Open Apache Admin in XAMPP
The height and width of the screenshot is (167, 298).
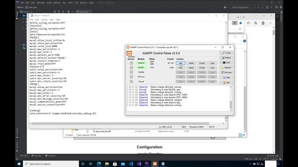tap(191, 63)
